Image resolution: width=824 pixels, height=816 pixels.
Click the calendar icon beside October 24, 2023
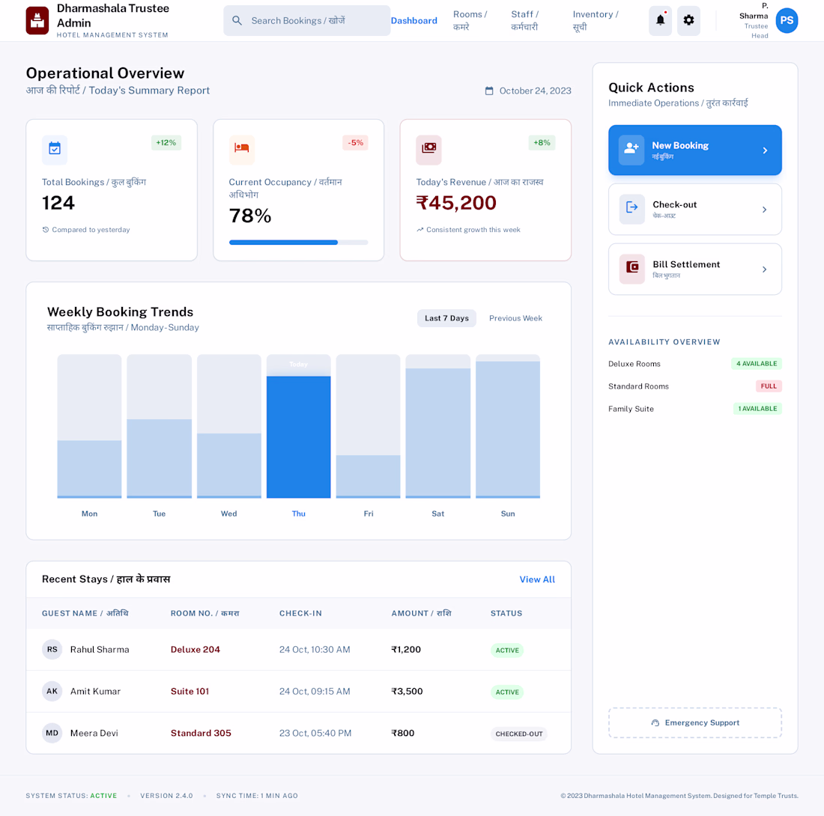point(489,91)
